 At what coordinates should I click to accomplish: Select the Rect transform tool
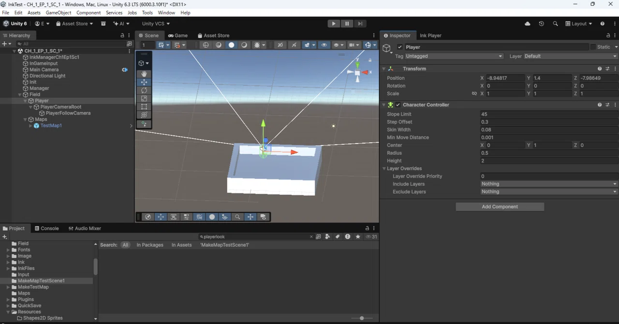click(x=144, y=107)
